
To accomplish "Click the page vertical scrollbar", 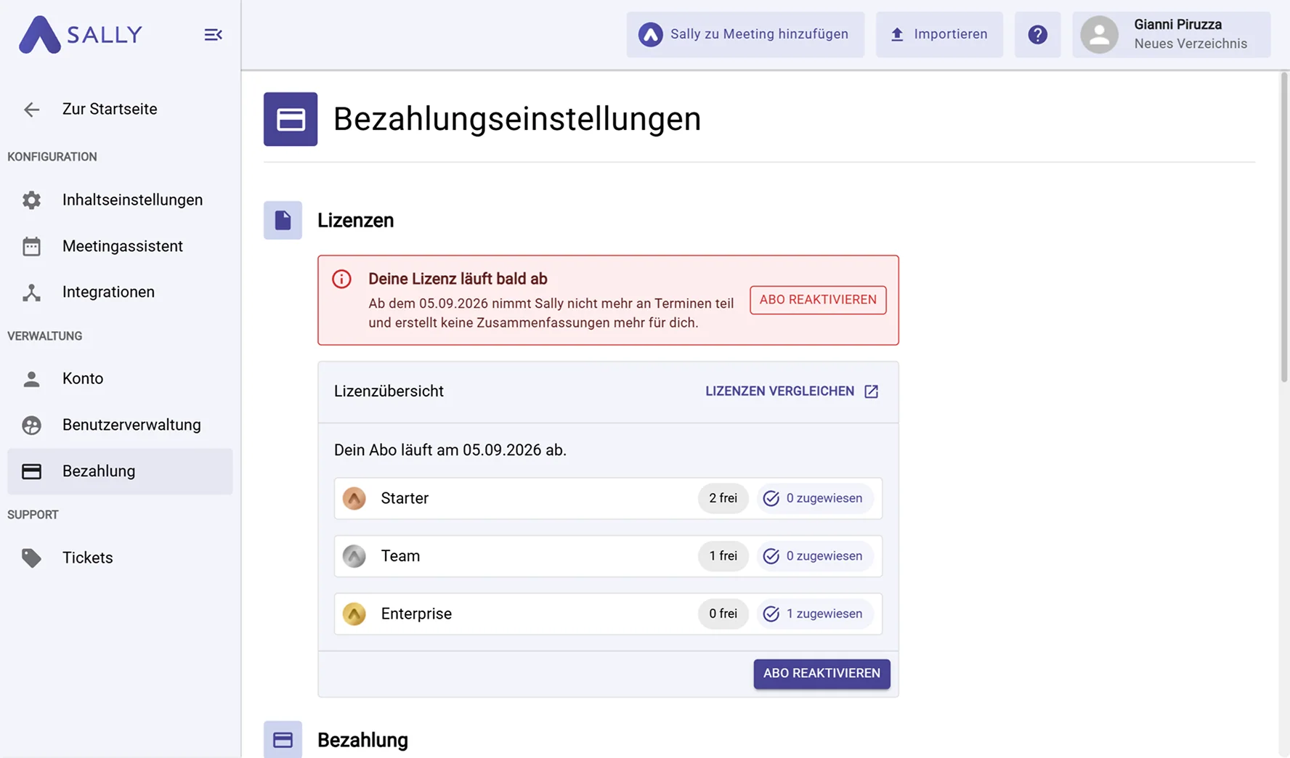I will (1283, 227).
